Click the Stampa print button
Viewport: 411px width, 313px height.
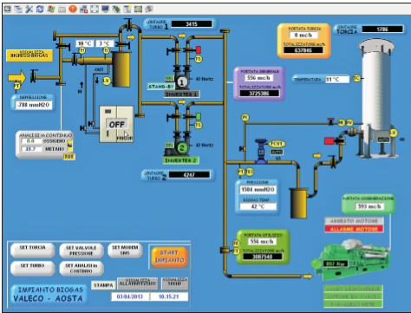click(x=103, y=285)
